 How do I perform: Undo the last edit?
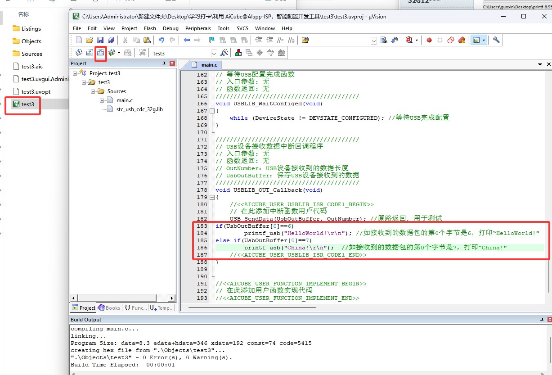(x=161, y=40)
